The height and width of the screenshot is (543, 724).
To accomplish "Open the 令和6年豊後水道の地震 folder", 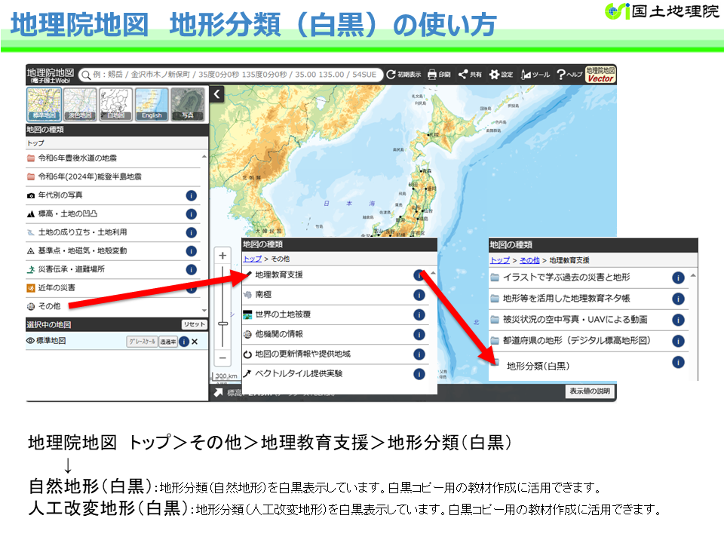I will pyautogui.click(x=113, y=158).
